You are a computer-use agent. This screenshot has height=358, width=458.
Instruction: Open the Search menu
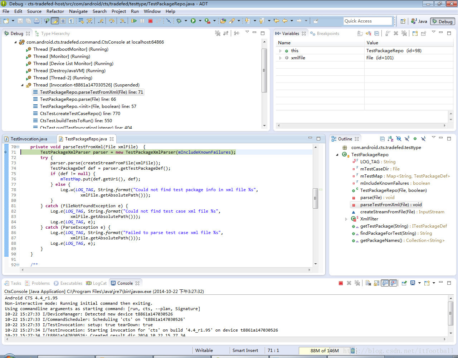click(x=99, y=11)
